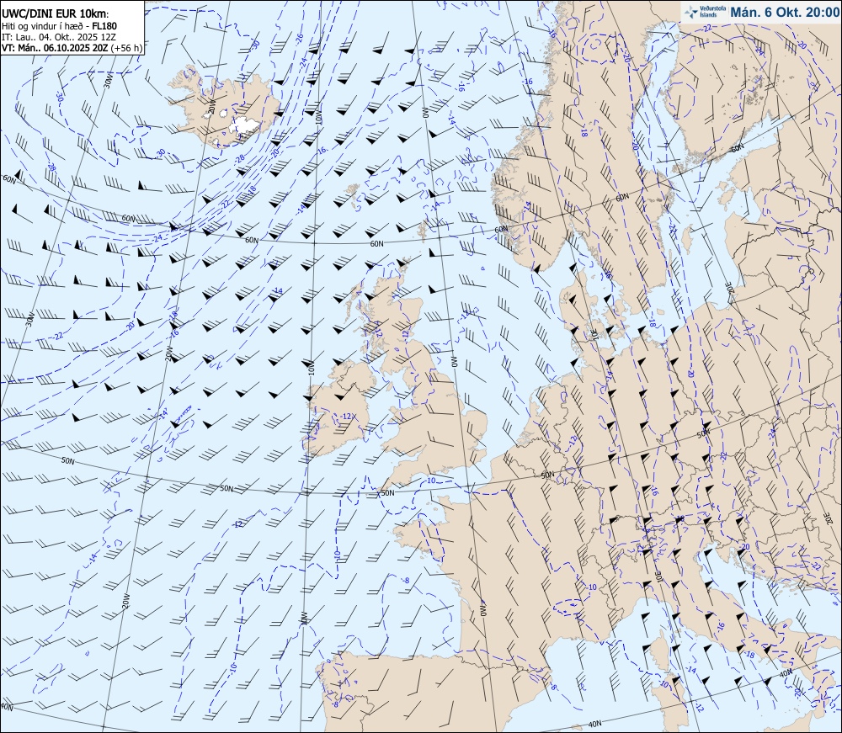Click the 'IT: Lau.. 04. Okt.. 2025 12Z' line

click(x=58, y=37)
